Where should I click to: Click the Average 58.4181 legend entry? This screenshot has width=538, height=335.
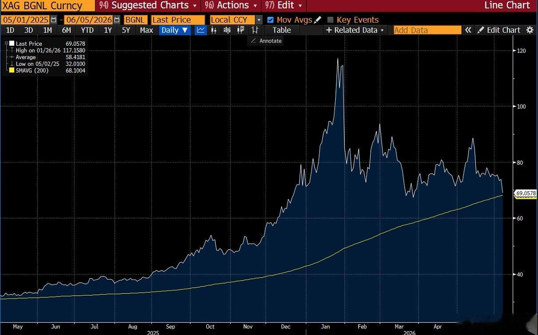pos(50,57)
